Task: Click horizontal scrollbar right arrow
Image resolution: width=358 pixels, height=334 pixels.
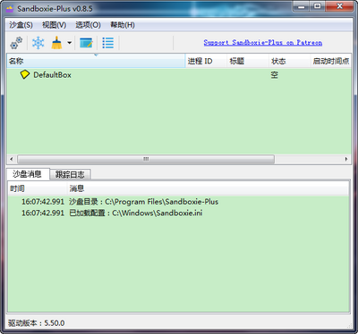Action: point(346,159)
